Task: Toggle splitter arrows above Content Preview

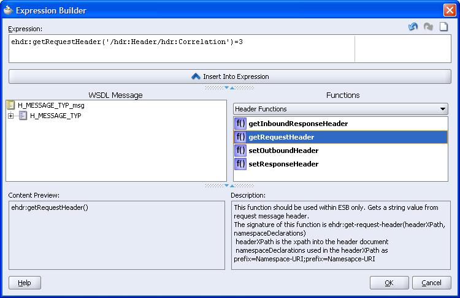Action: tap(229, 185)
